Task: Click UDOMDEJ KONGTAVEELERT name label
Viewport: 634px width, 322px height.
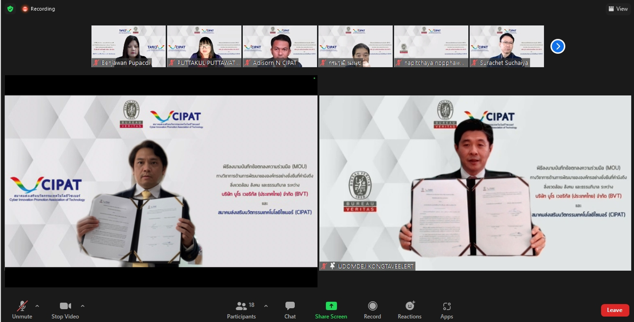Action: [375, 266]
